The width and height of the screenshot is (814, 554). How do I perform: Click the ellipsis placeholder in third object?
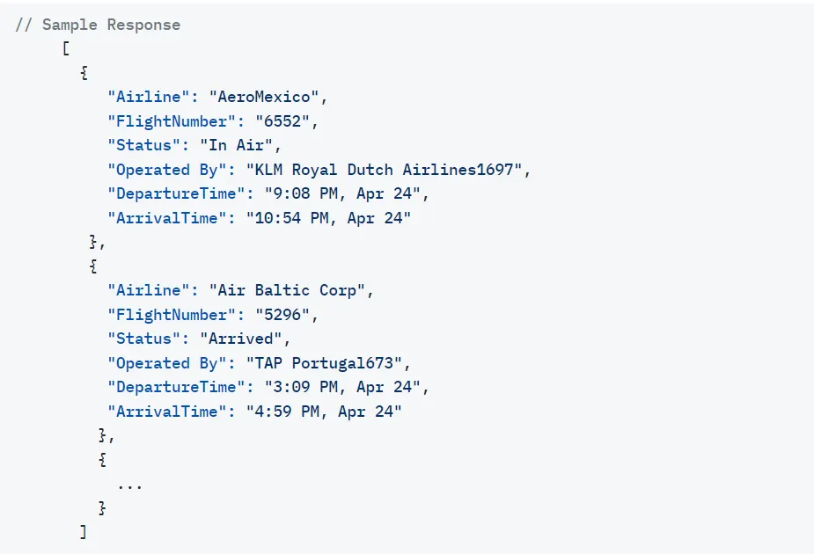129,486
